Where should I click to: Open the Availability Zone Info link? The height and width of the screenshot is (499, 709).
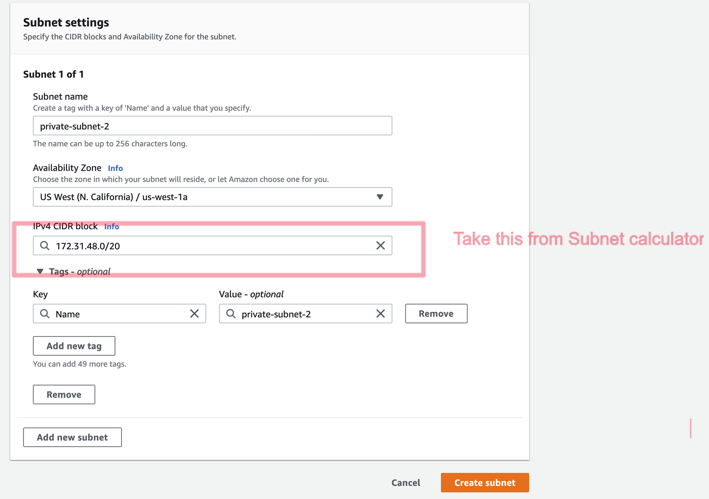[x=115, y=168]
